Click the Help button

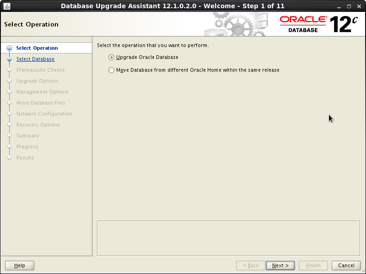click(x=19, y=265)
